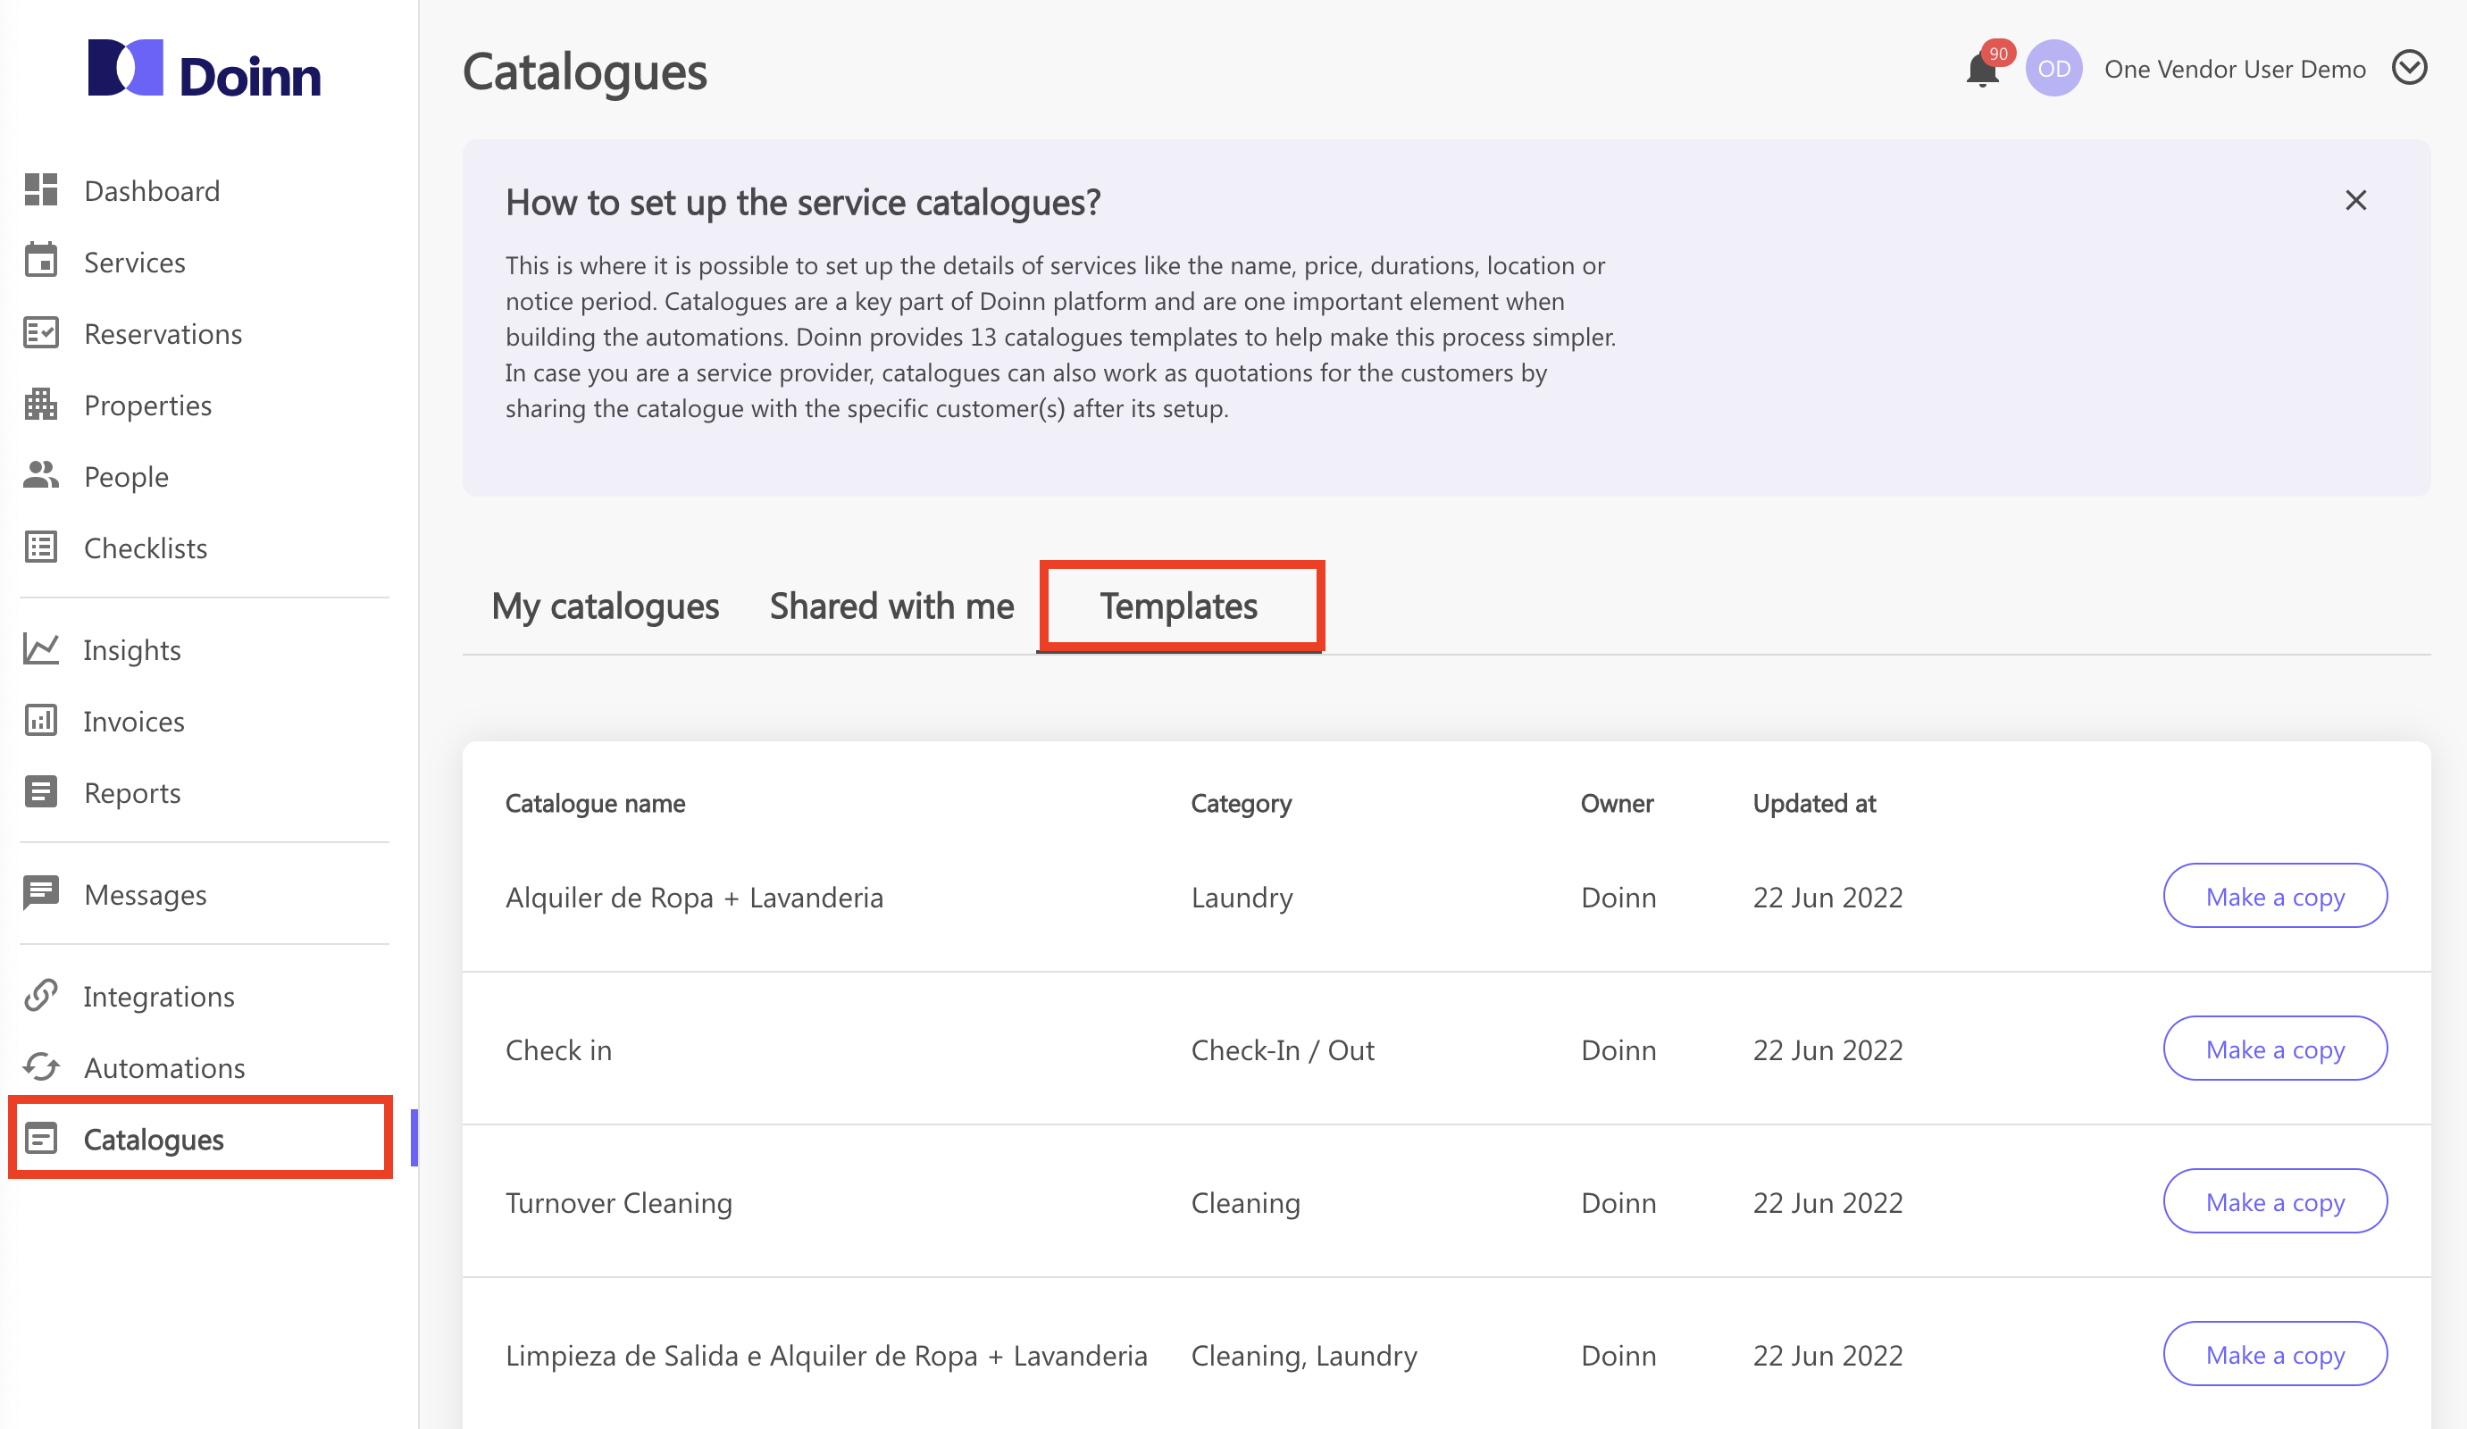Expand the user account dropdown chevron
2467x1429 pixels.
click(x=2409, y=69)
